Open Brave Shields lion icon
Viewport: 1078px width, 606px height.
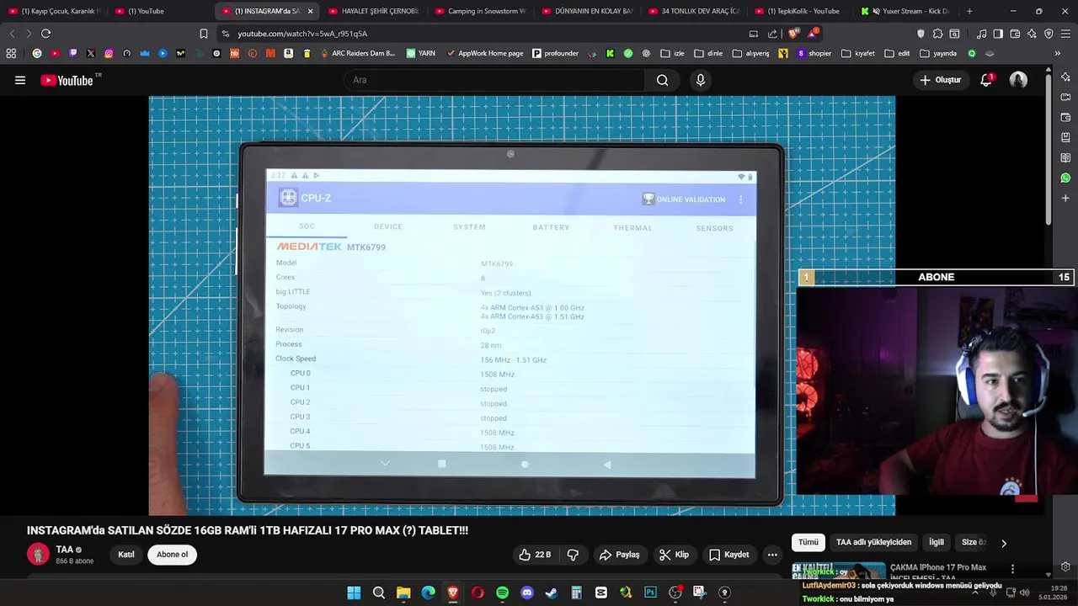(x=792, y=34)
